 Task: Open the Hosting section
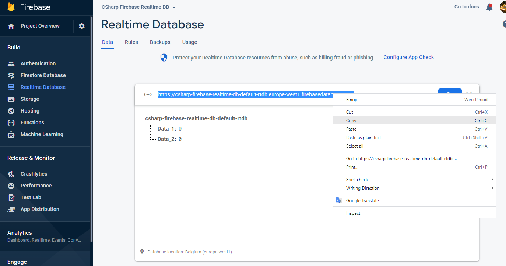(29, 110)
